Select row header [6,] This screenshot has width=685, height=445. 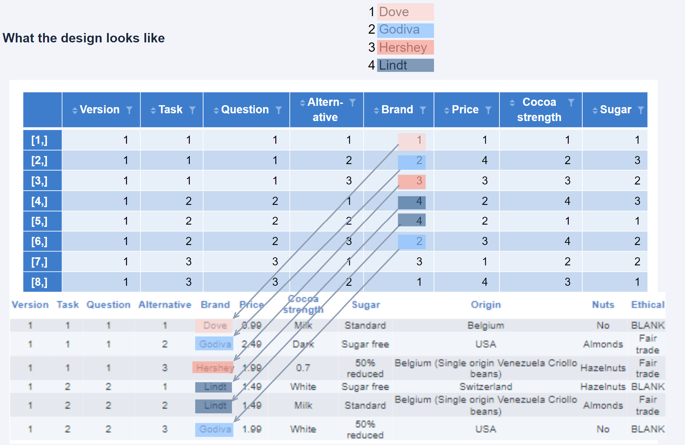[x=42, y=241]
